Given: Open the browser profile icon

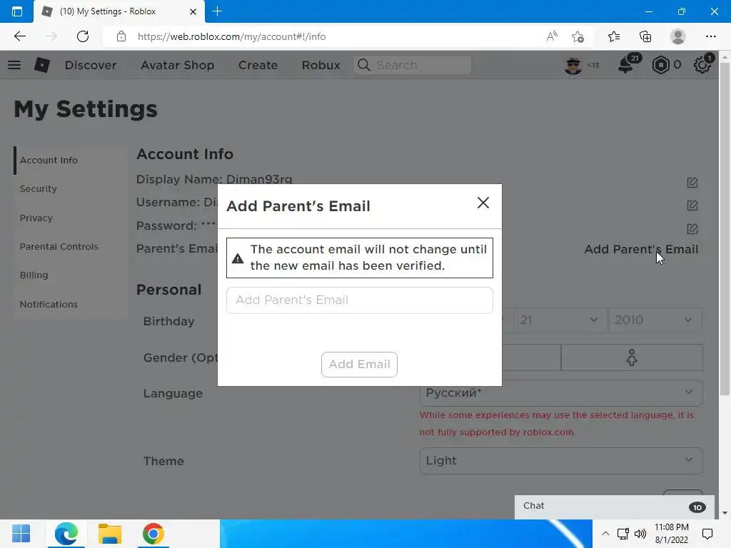Looking at the screenshot, I should tap(678, 36).
